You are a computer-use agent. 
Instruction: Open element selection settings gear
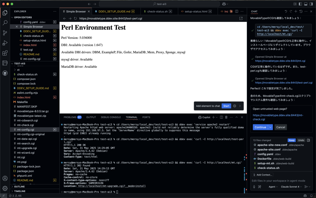coord(235,106)
